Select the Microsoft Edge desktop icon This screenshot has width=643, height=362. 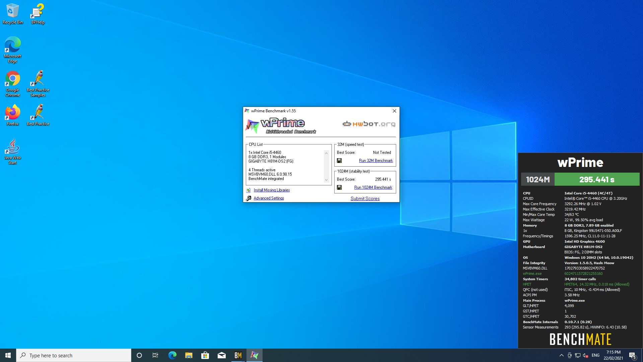coord(12,50)
